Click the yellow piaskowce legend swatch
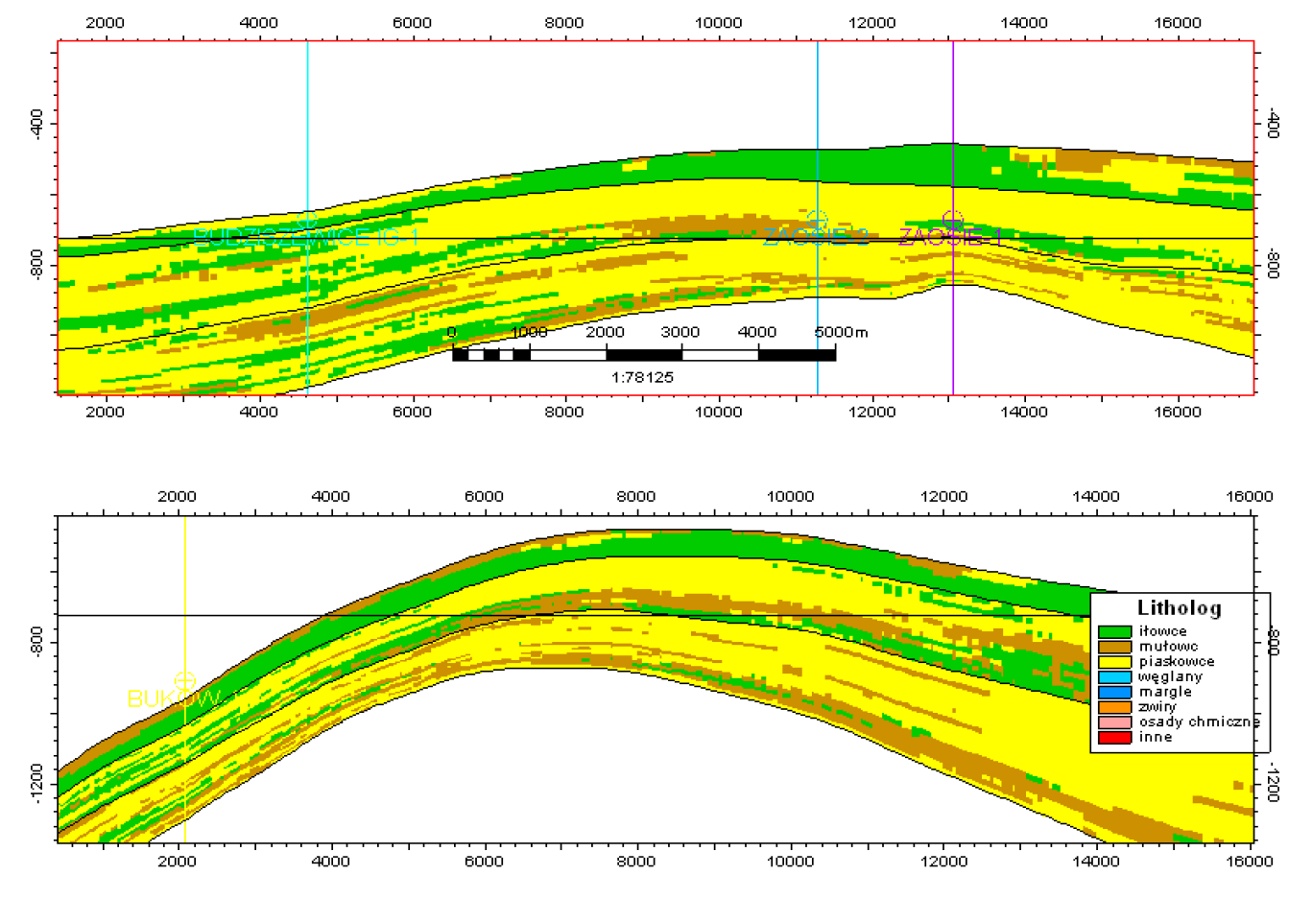 1114,662
